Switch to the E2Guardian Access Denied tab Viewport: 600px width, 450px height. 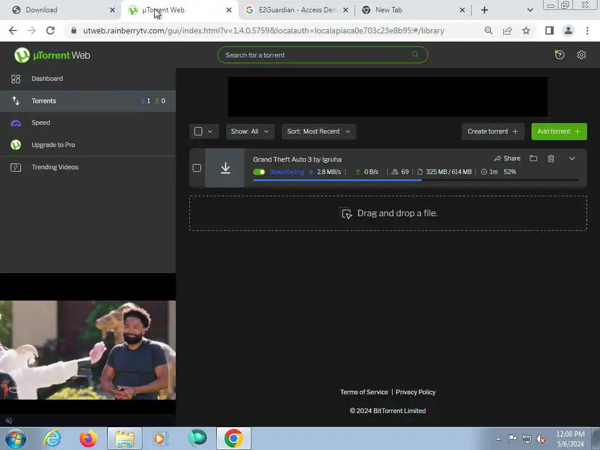click(297, 10)
